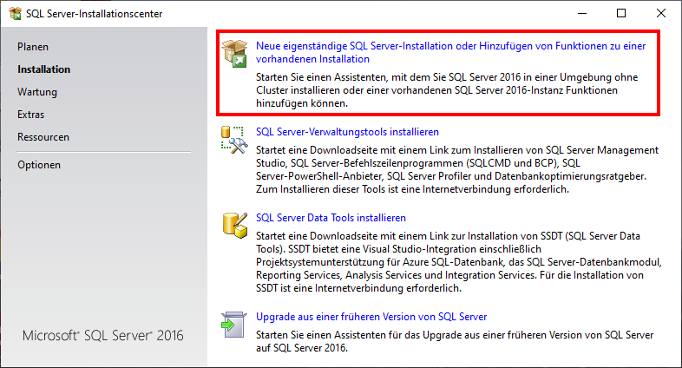Image resolution: width=682 pixels, height=368 pixels.
Task: Click 'SQL Server Data Tools installieren' link
Action: coord(331,218)
